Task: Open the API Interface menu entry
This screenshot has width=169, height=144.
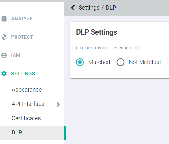Action: 28,104
